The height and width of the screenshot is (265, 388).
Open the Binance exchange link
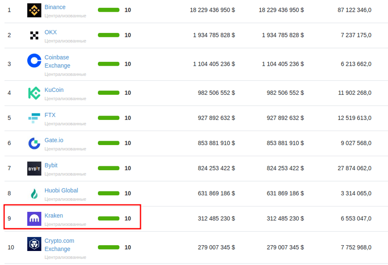tap(55, 7)
